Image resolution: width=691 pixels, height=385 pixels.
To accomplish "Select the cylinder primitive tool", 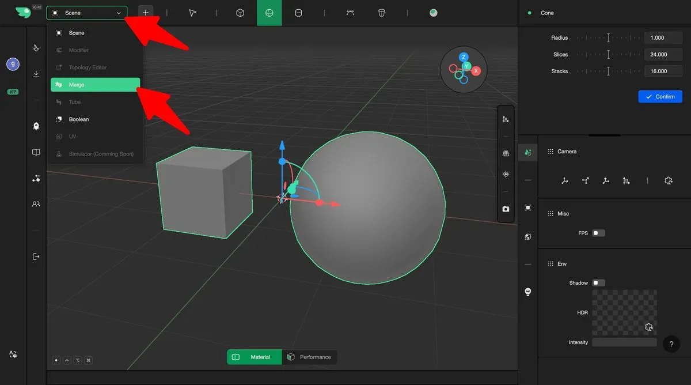I will pos(298,13).
